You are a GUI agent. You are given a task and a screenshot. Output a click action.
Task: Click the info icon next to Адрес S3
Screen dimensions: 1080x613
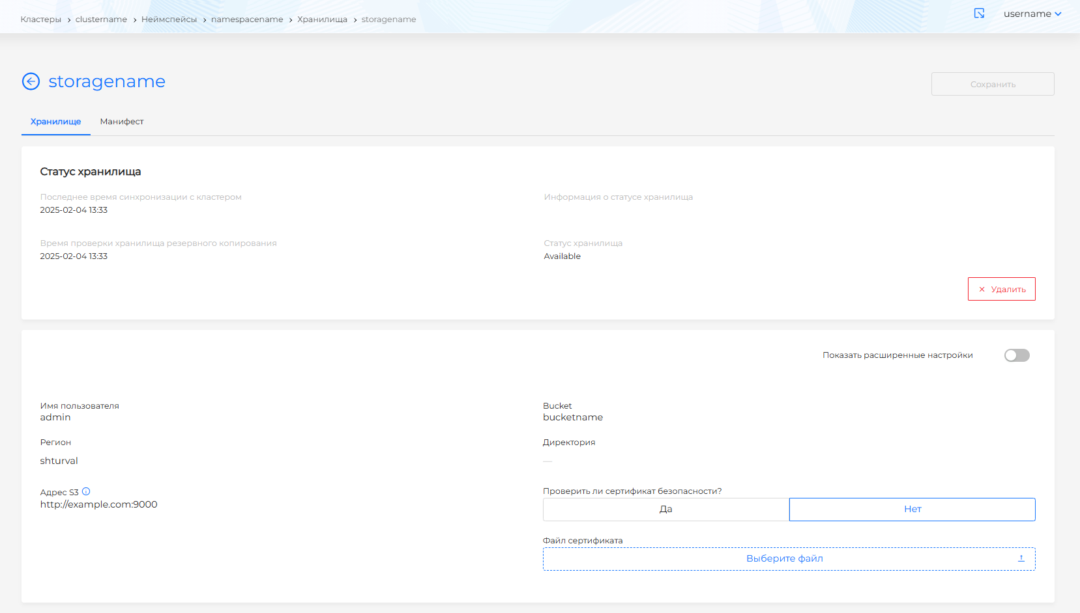coord(86,492)
